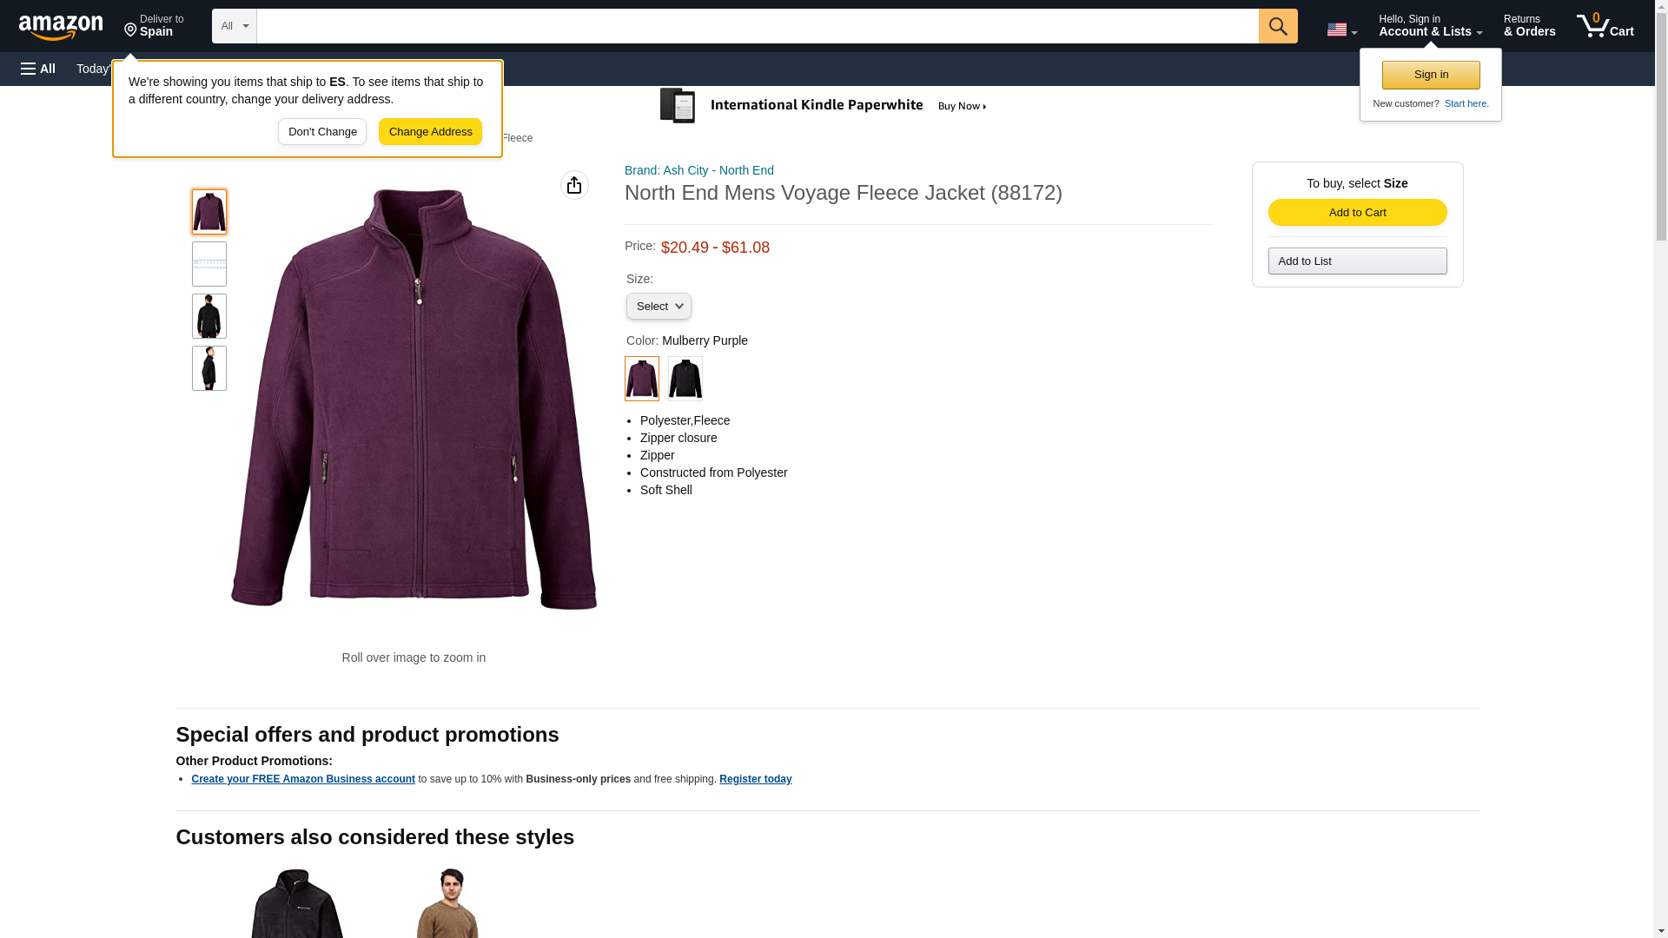Click the Amazon logo
1668x938 pixels.
[x=61, y=27]
